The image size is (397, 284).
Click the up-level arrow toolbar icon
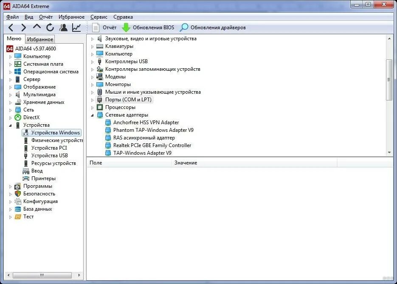(x=37, y=27)
